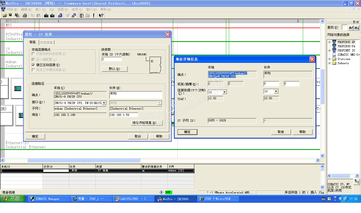The width and height of the screenshot is (361, 213).
Task: Expand the PROFINET IO tree node
Action: (330, 50)
